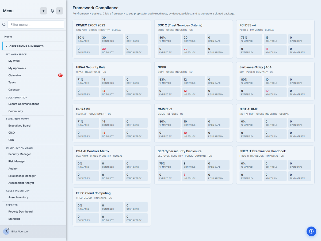The image size is (321, 241).
Task: Focus the Filter menu input field
Action: tap(36, 24)
